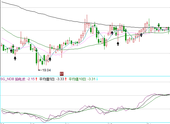This screenshot has height=124, width=170.
Task: Click the rightmost green sell signal arrow
Action: pos(159,25)
